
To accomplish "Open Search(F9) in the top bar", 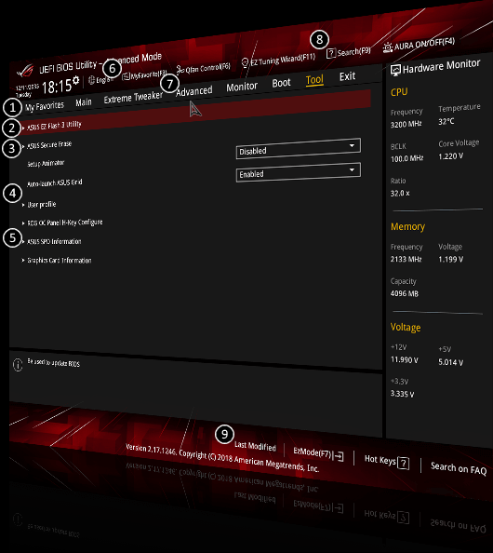I will tap(348, 52).
